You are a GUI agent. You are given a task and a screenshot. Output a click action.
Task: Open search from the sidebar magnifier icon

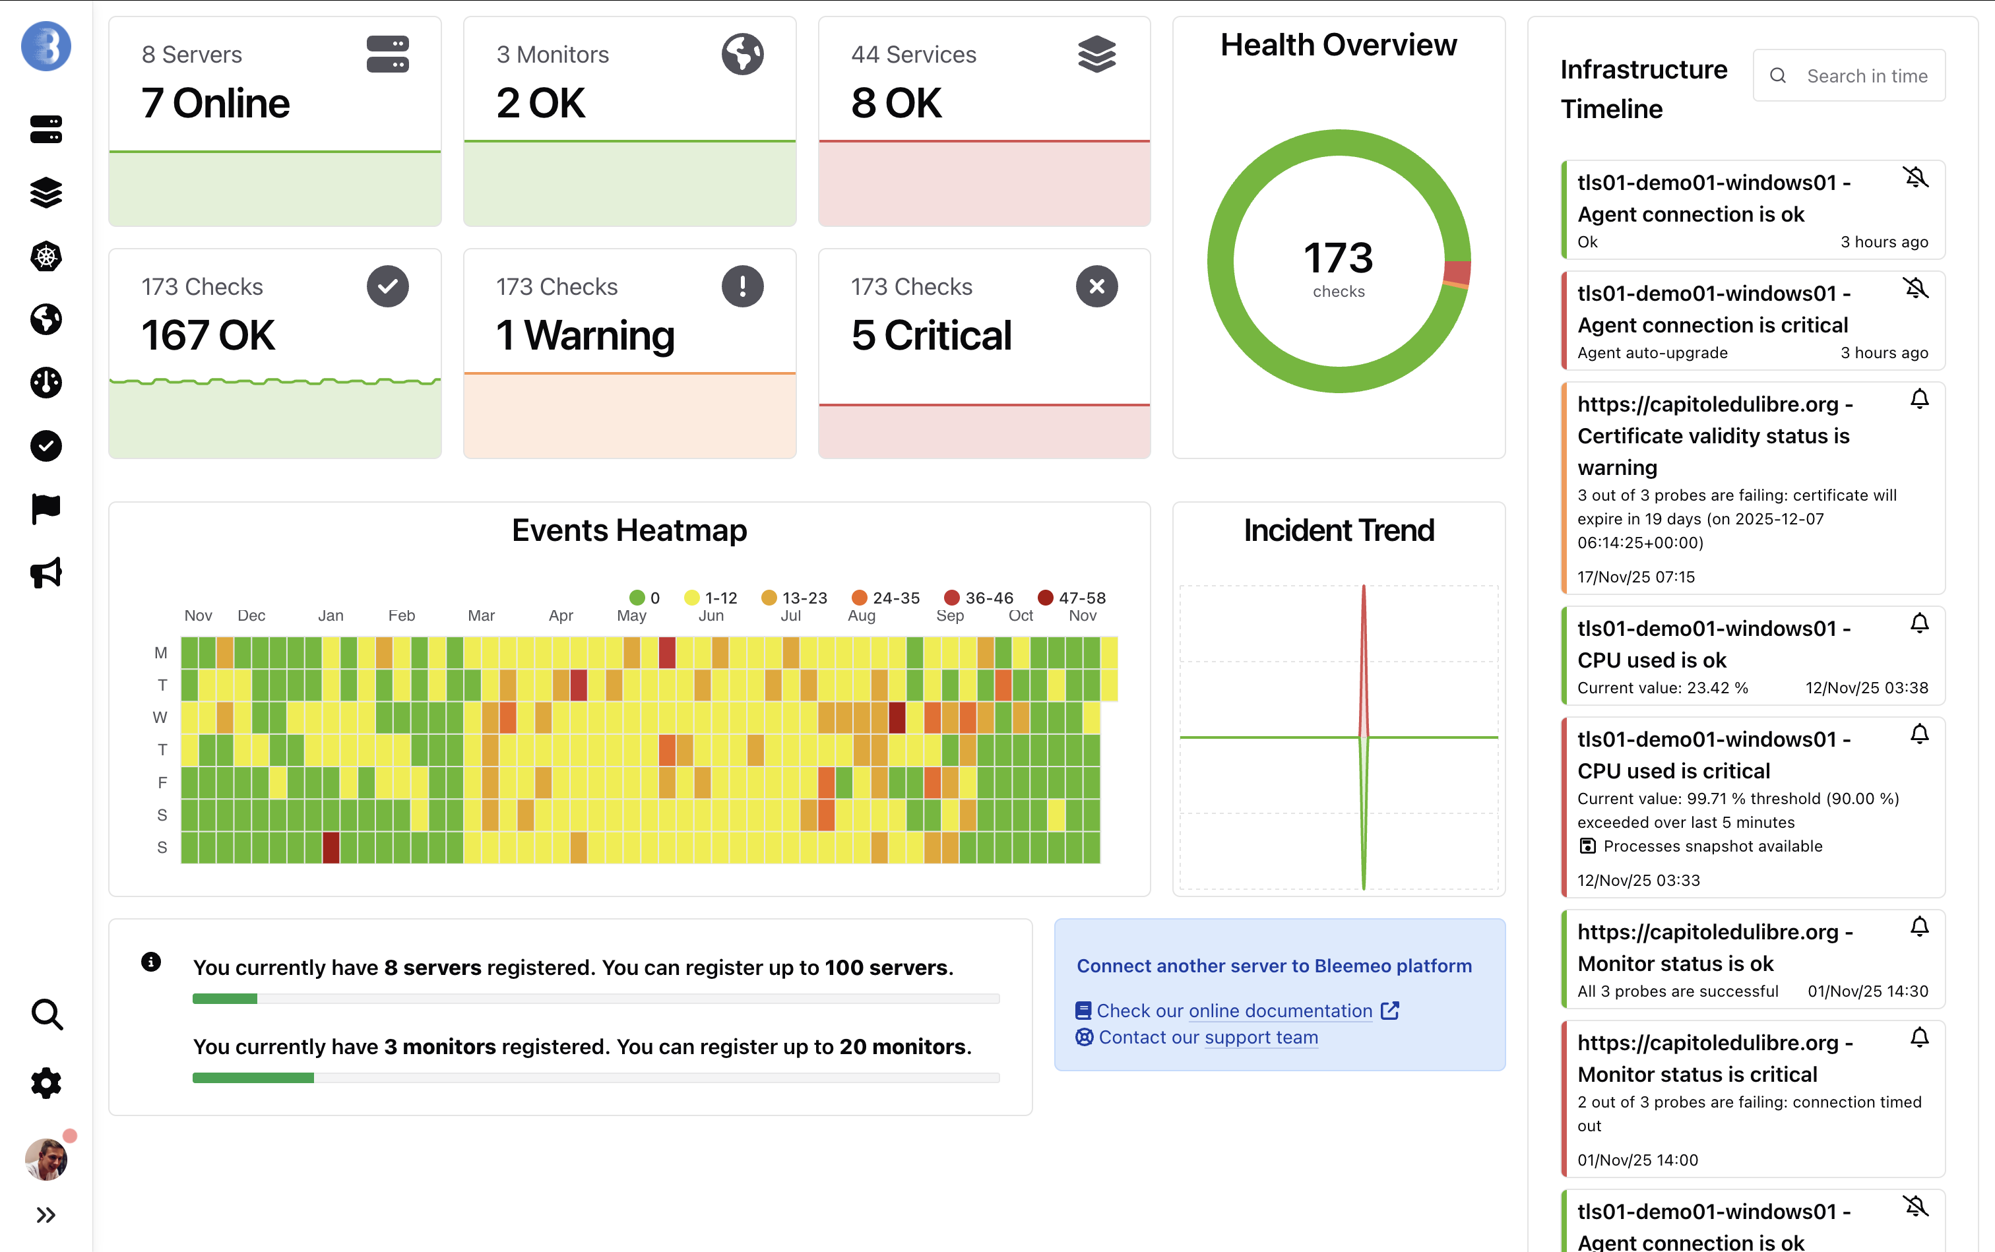point(46,1013)
